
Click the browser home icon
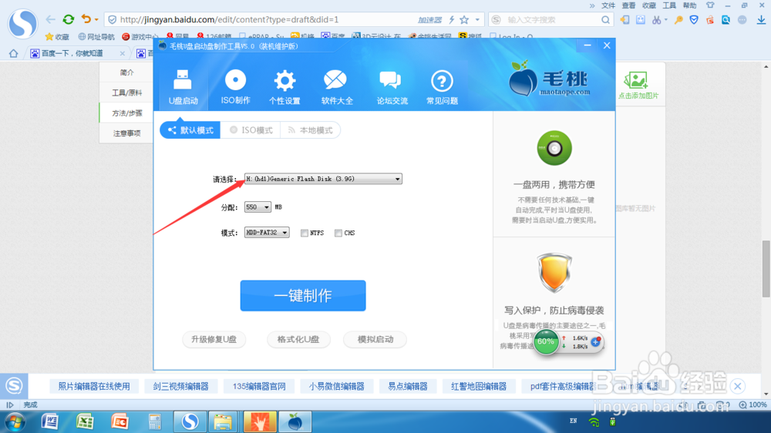point(13,53)
